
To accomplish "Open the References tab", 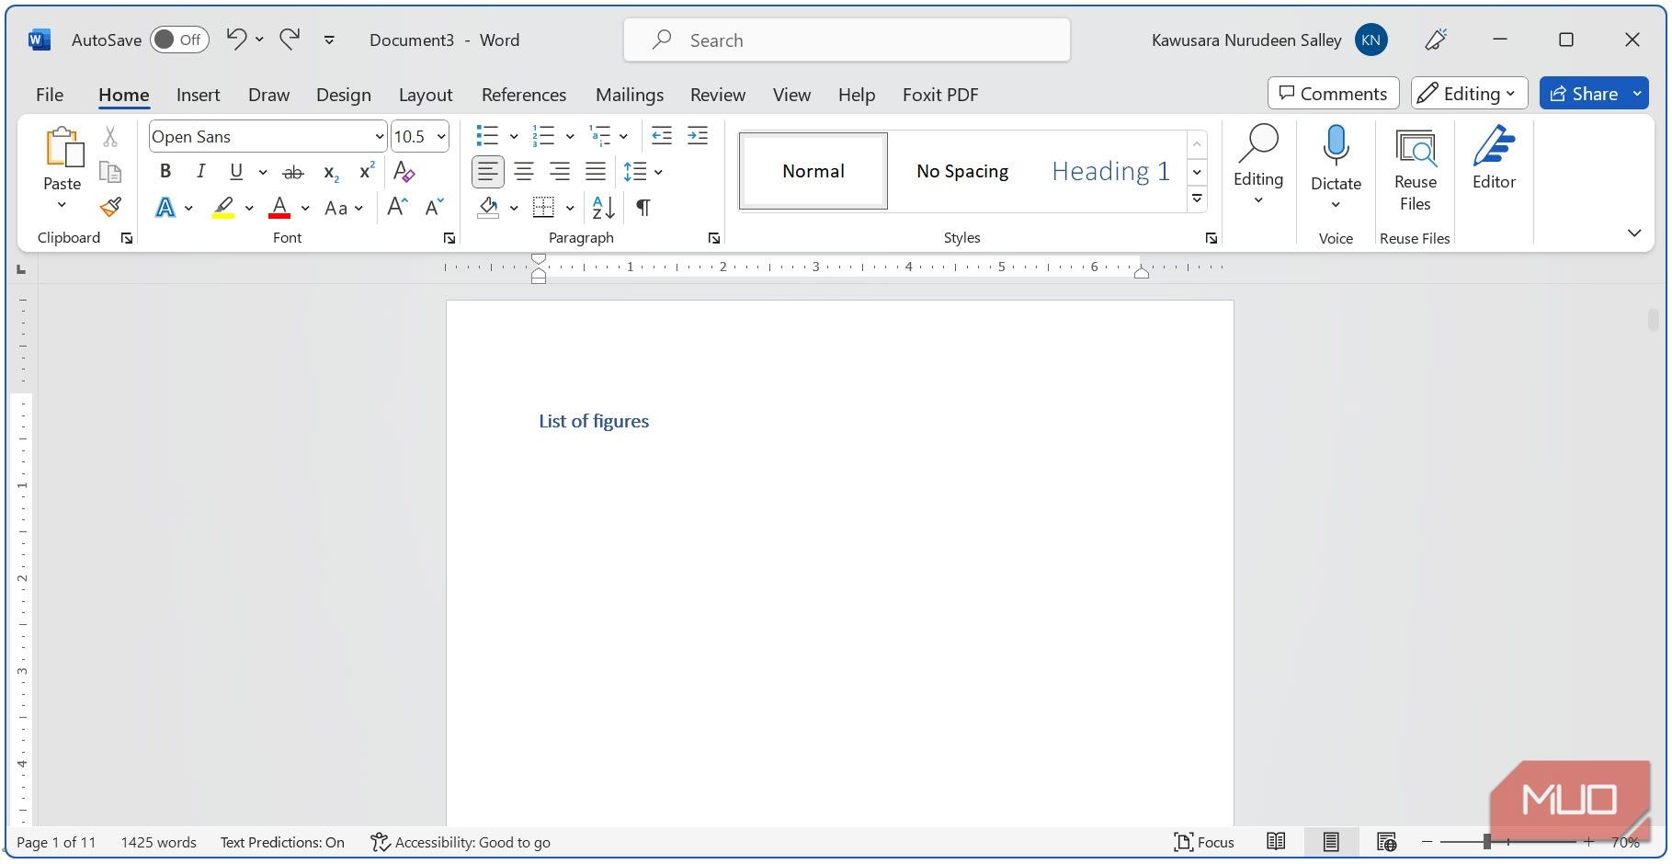I will 523,95.
